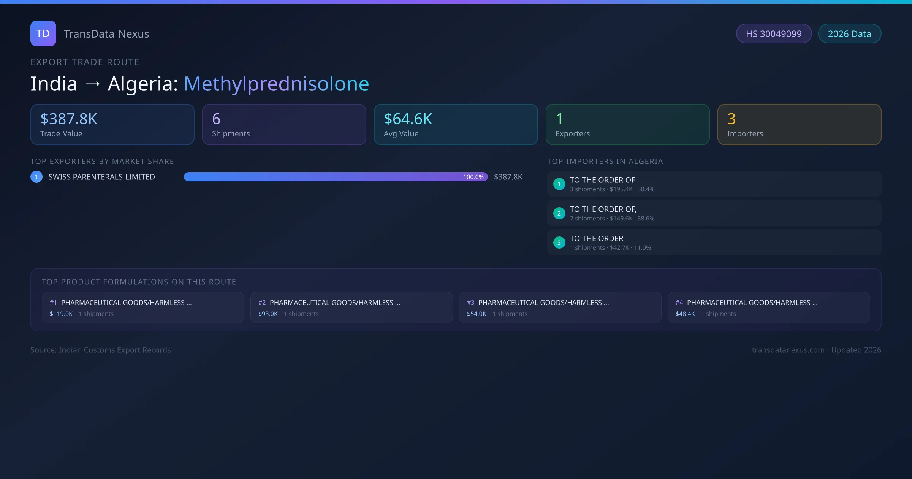Viewport: 912px width, 479px height.
Task: Select SWISS PARENTERALS LIMITED exporter name
Action: tap(102, 177)
